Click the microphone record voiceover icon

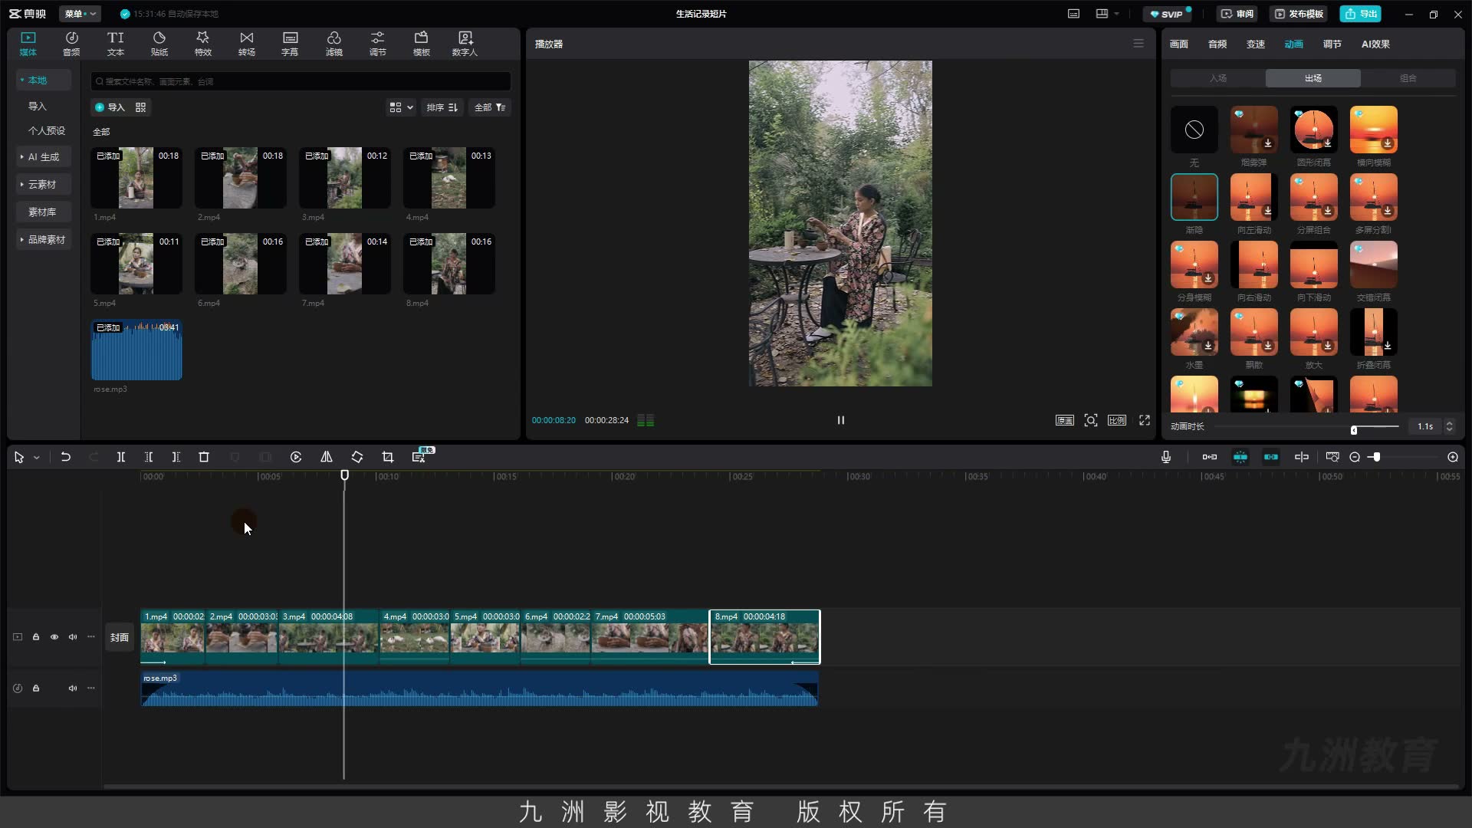pyautogui.click(x=1166, y=457)
